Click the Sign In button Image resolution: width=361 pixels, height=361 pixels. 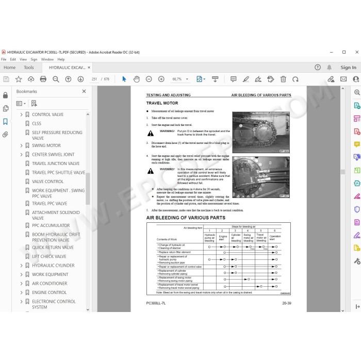pos(348,68)
